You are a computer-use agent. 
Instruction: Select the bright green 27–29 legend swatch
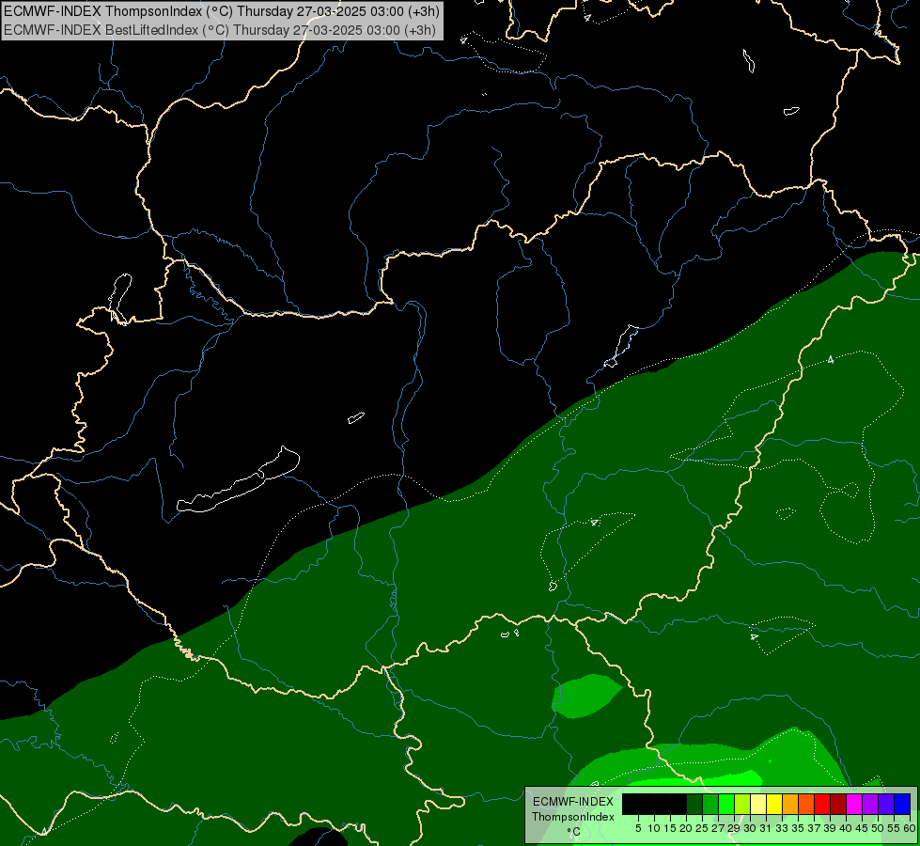click(x=726, y=804)
